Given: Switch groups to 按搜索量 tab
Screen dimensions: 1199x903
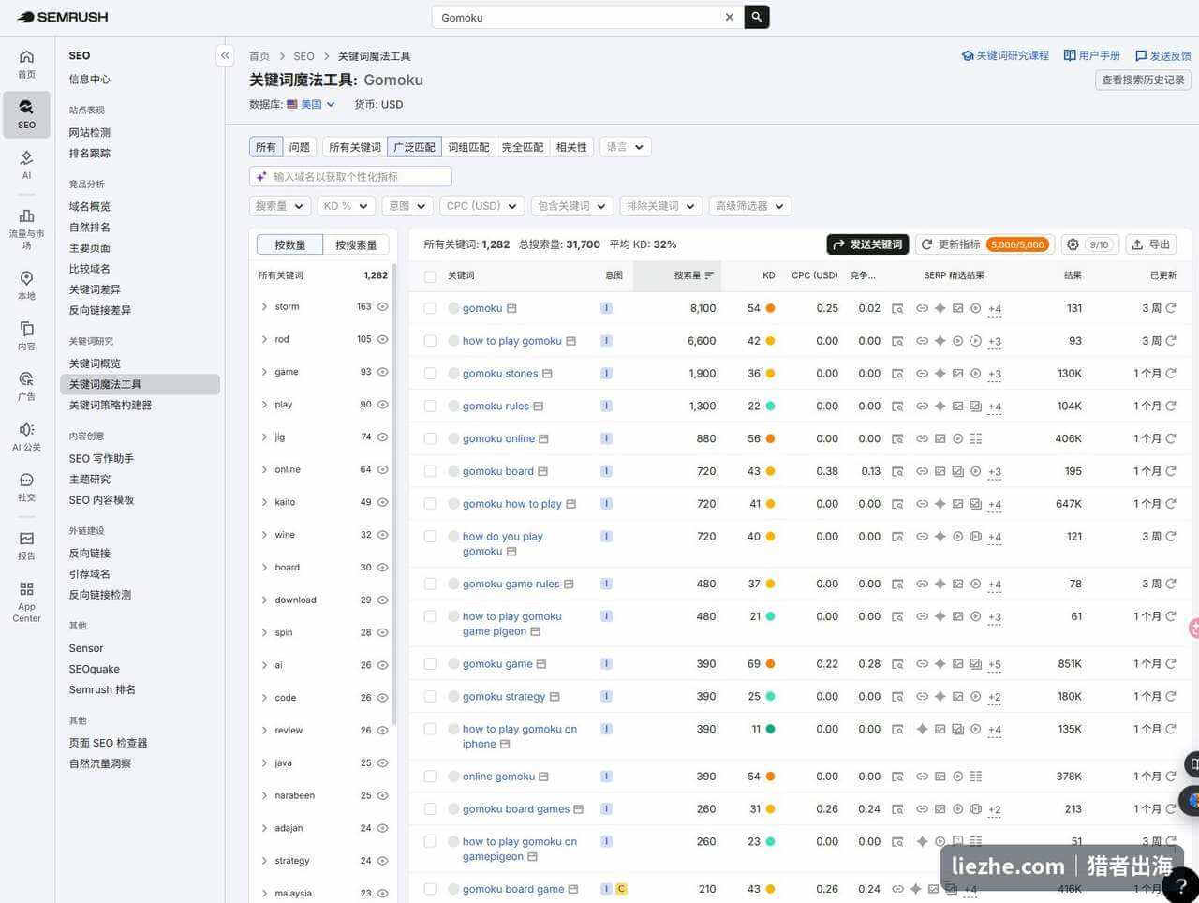Looking at the screenshot, I should point(356,244).
